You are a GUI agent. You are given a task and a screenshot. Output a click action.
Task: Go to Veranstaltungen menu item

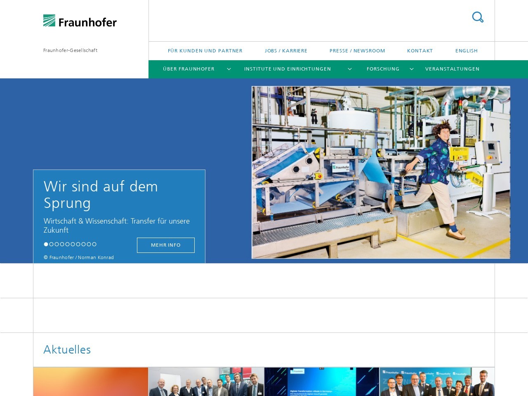click(452, 69)
